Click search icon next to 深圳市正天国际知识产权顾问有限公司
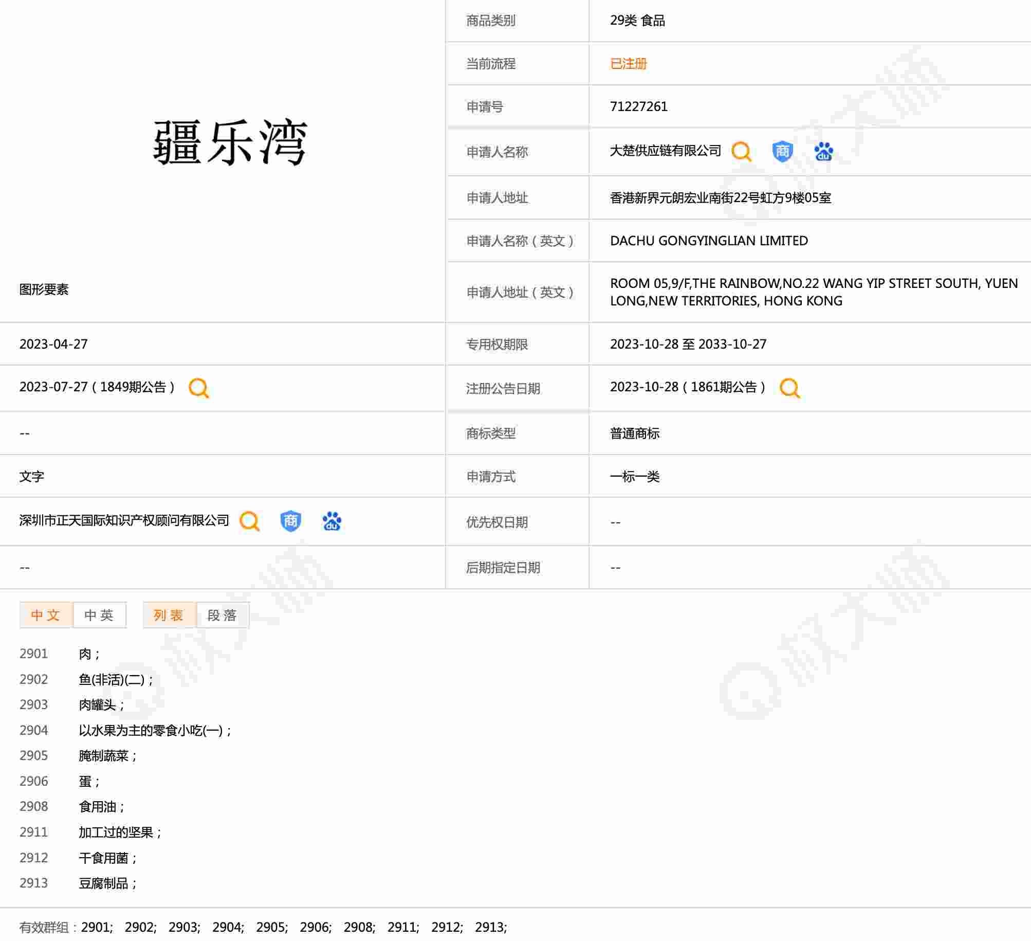This screenshot has height=941, width=1031. [249, 521]
